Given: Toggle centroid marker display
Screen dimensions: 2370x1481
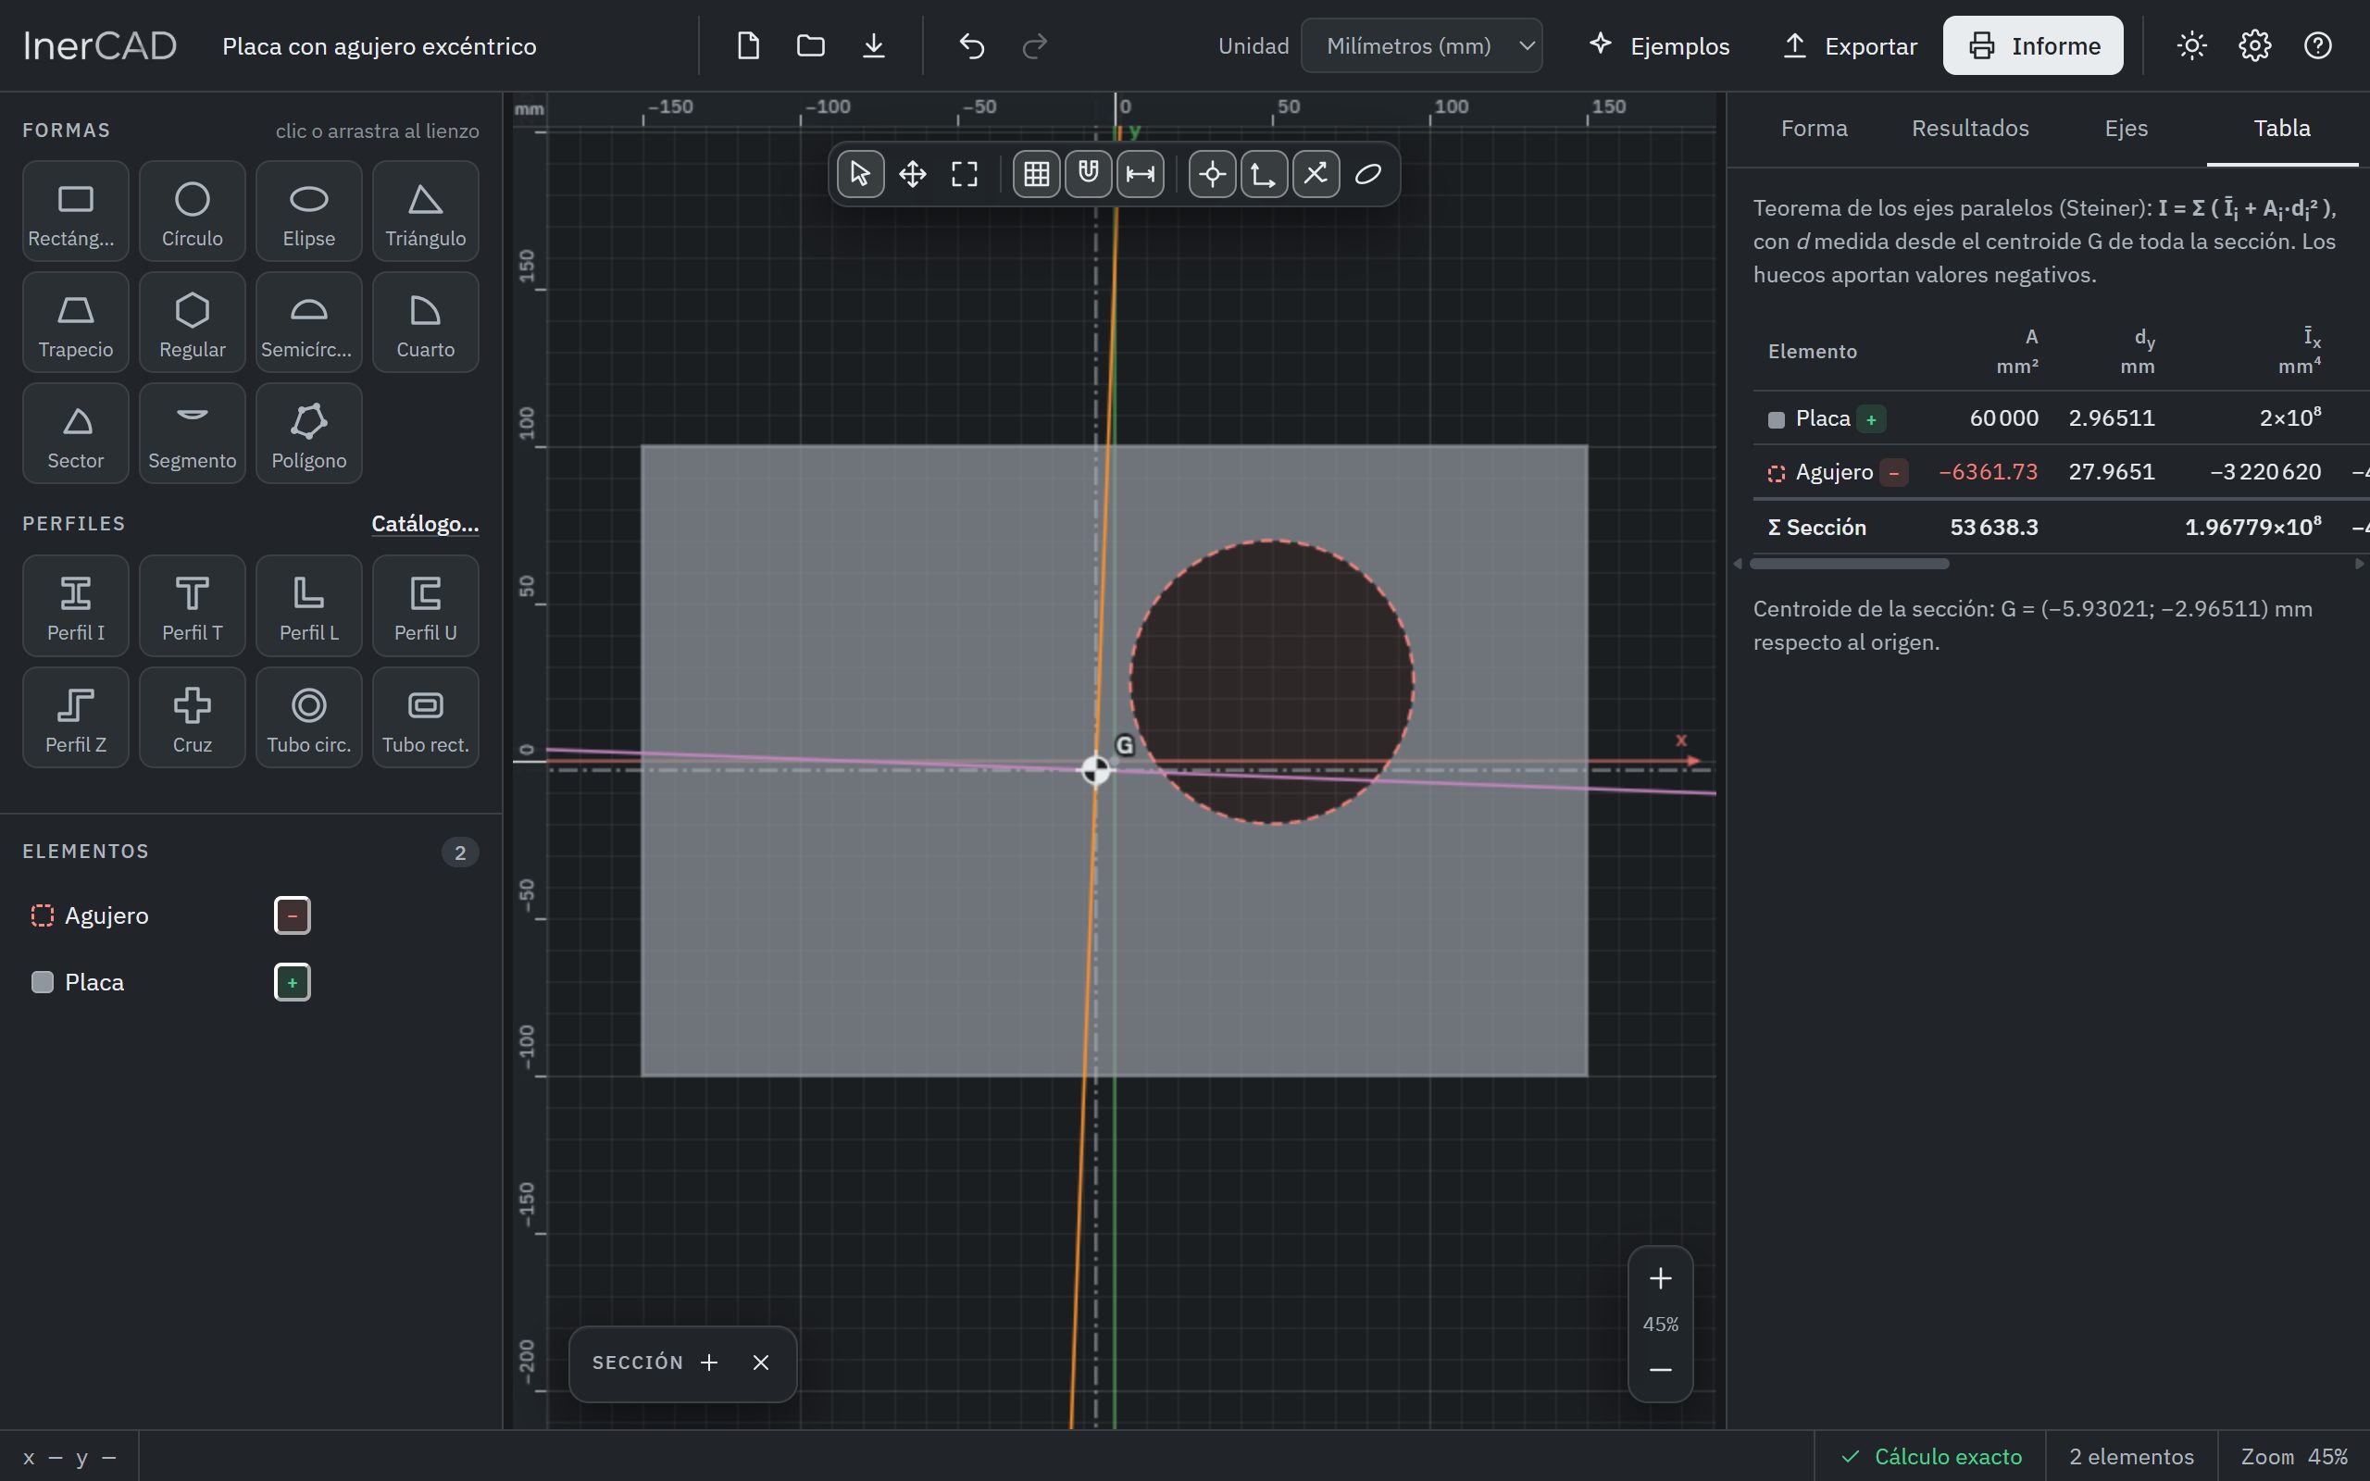Looking at the screenshot, I should [x=1213, y=174].
